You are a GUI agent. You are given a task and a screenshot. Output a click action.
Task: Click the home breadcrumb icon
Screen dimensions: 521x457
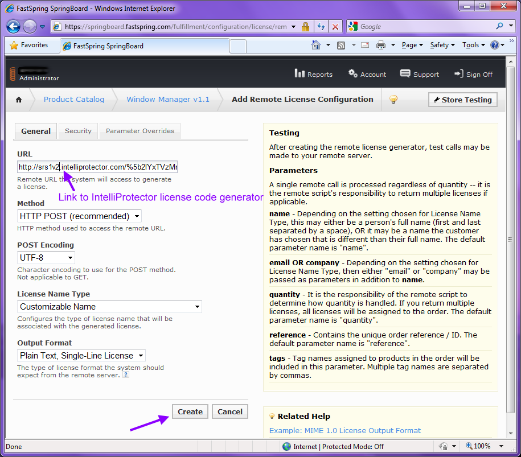coord(19,100)
